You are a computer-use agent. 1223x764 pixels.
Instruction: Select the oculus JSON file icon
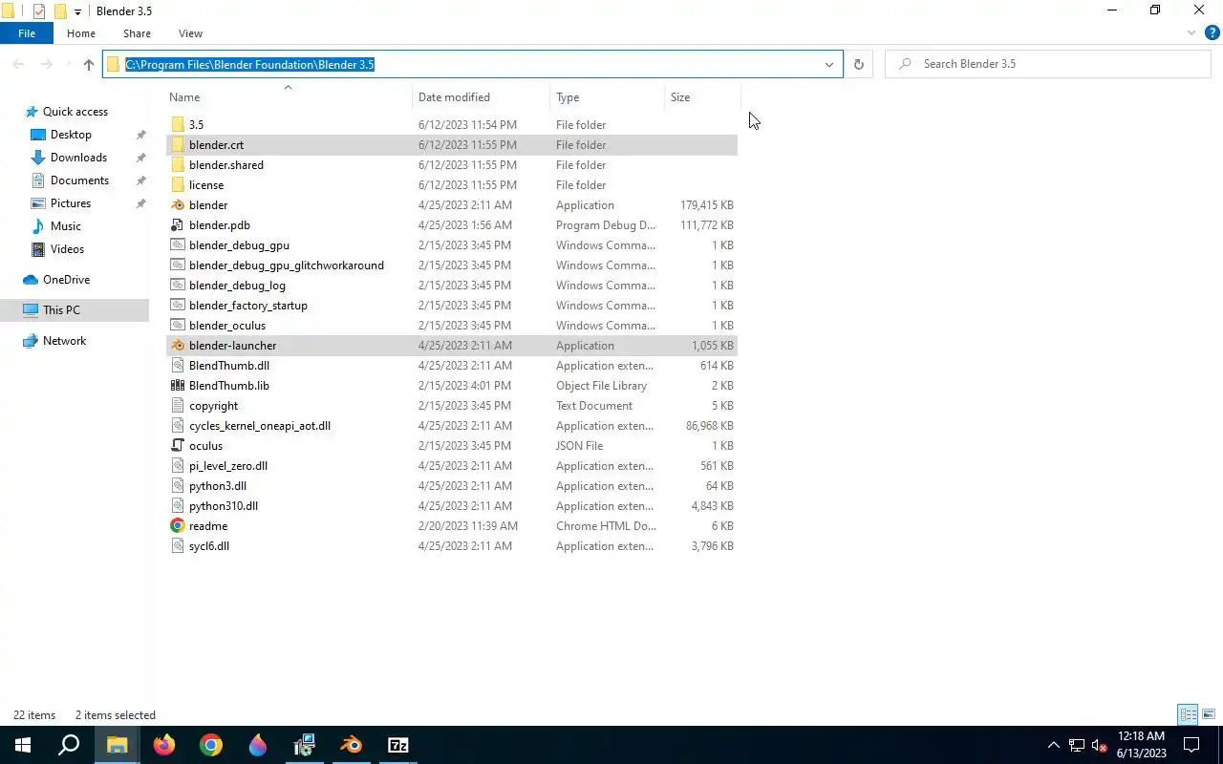(x=177, y=446)
